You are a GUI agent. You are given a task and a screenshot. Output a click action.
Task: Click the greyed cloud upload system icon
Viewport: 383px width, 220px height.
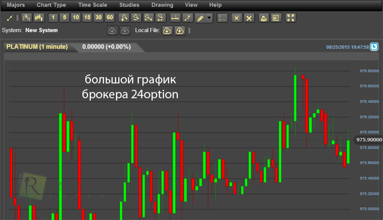(x=125, y=31)
